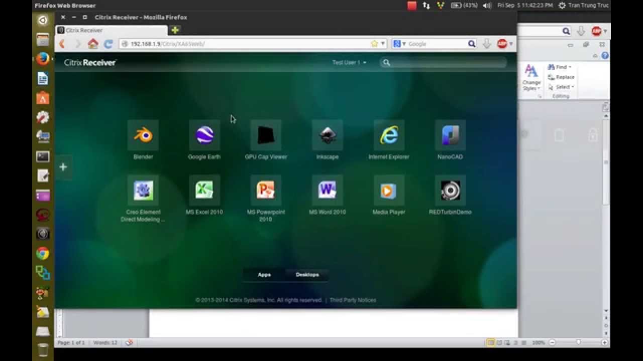This screenshot has height=361, width=643.
Task: Click the Adblock Plus icon in Firefox
Action: tap(502, 44)
